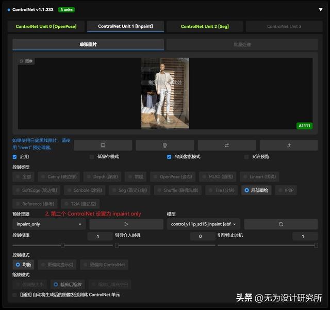This screenshot has height=310, width=330.
Task: Click the green A1111 badge
Action: (304, 125)
